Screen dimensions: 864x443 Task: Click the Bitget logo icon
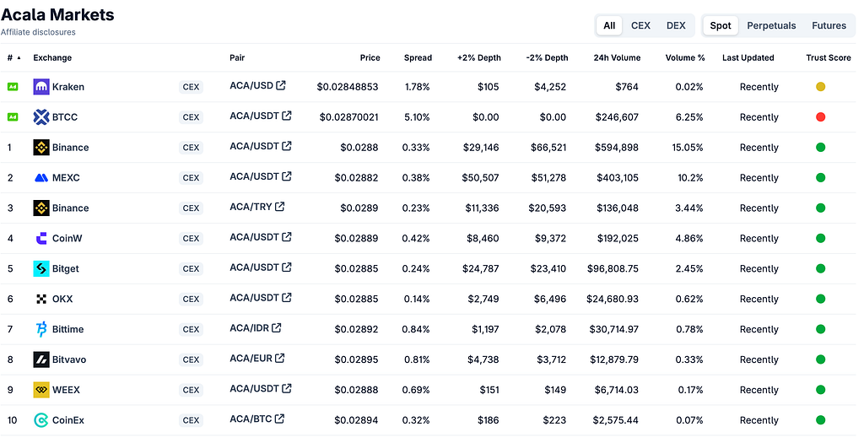pyautogui.click(x=41, y=268)
